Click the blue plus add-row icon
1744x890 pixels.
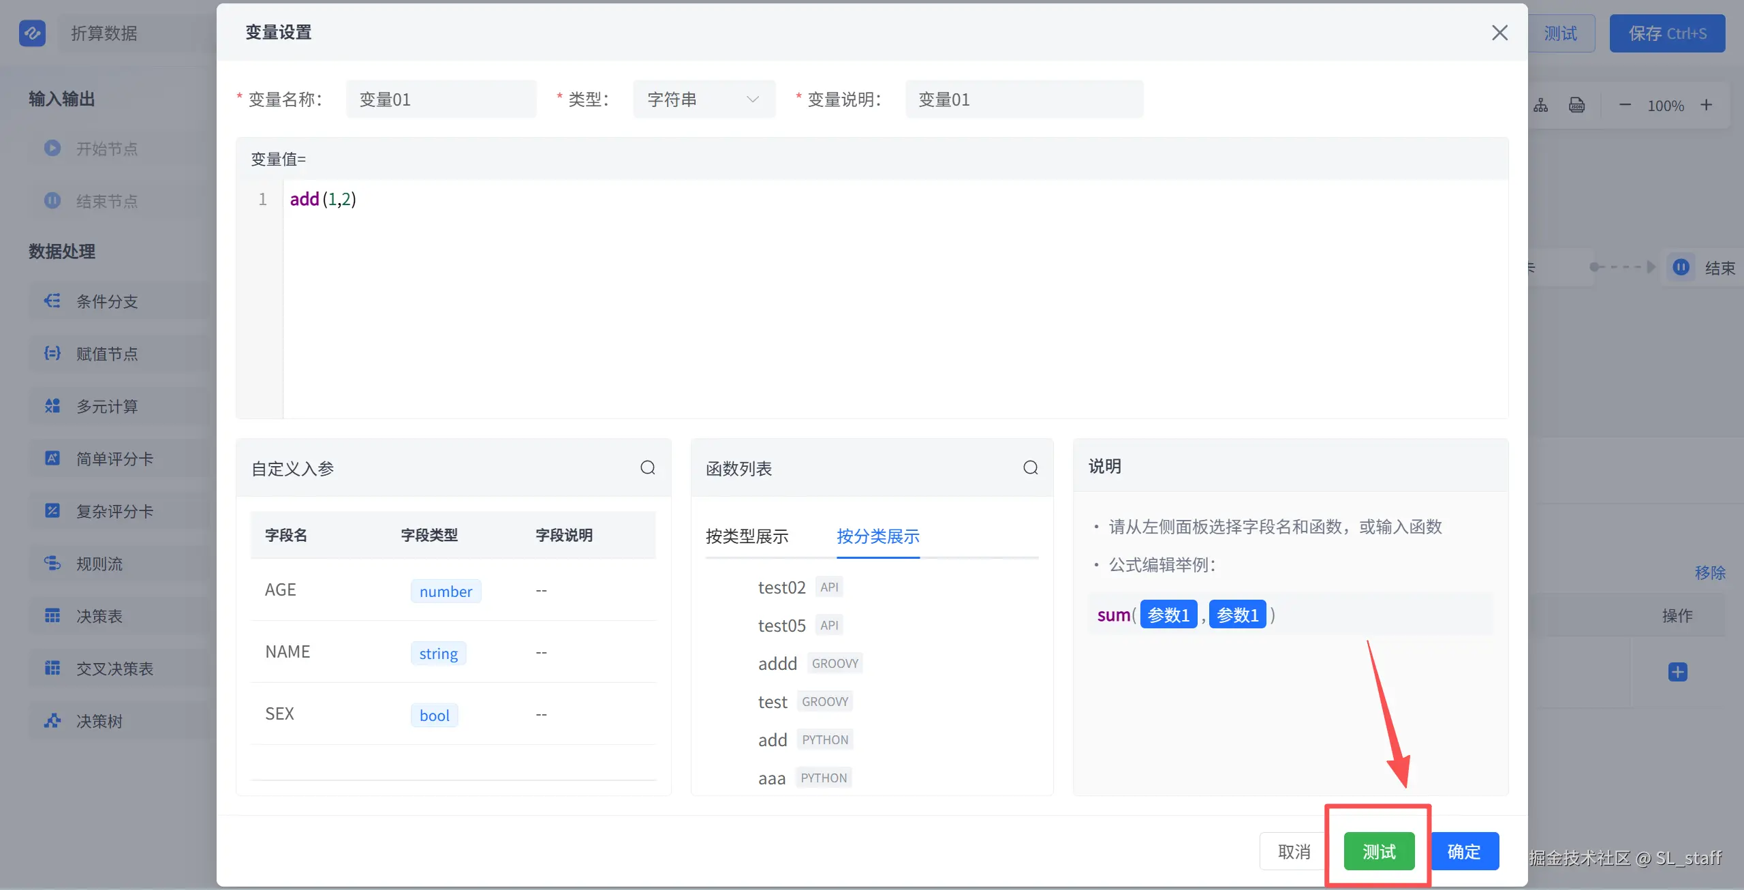[x=1677, y=672]
